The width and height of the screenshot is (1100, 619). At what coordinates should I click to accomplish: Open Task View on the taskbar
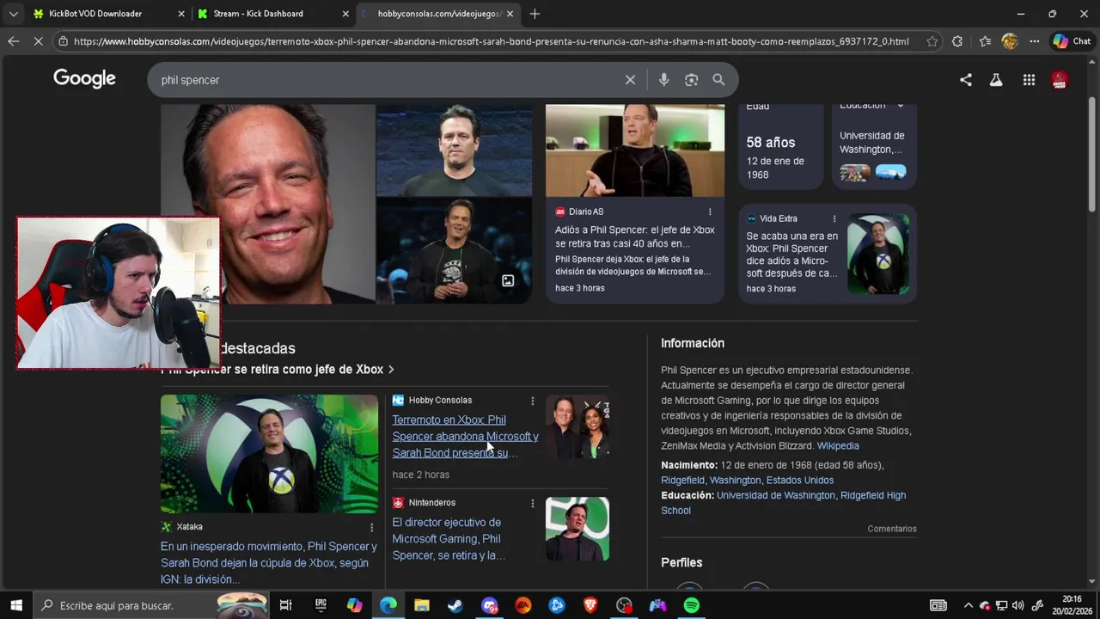(286, 605)
